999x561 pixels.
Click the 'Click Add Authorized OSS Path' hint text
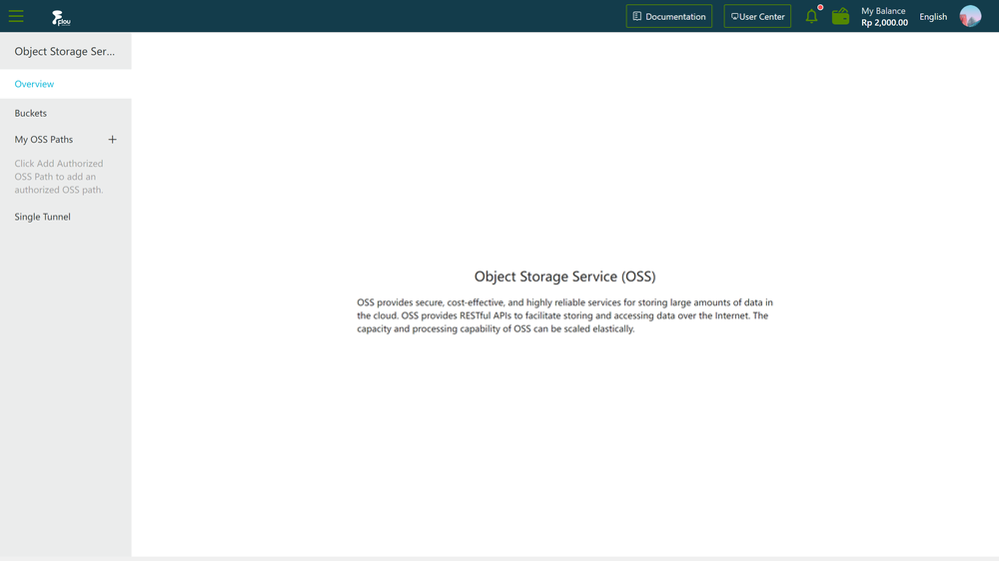(x=59, y=177)
